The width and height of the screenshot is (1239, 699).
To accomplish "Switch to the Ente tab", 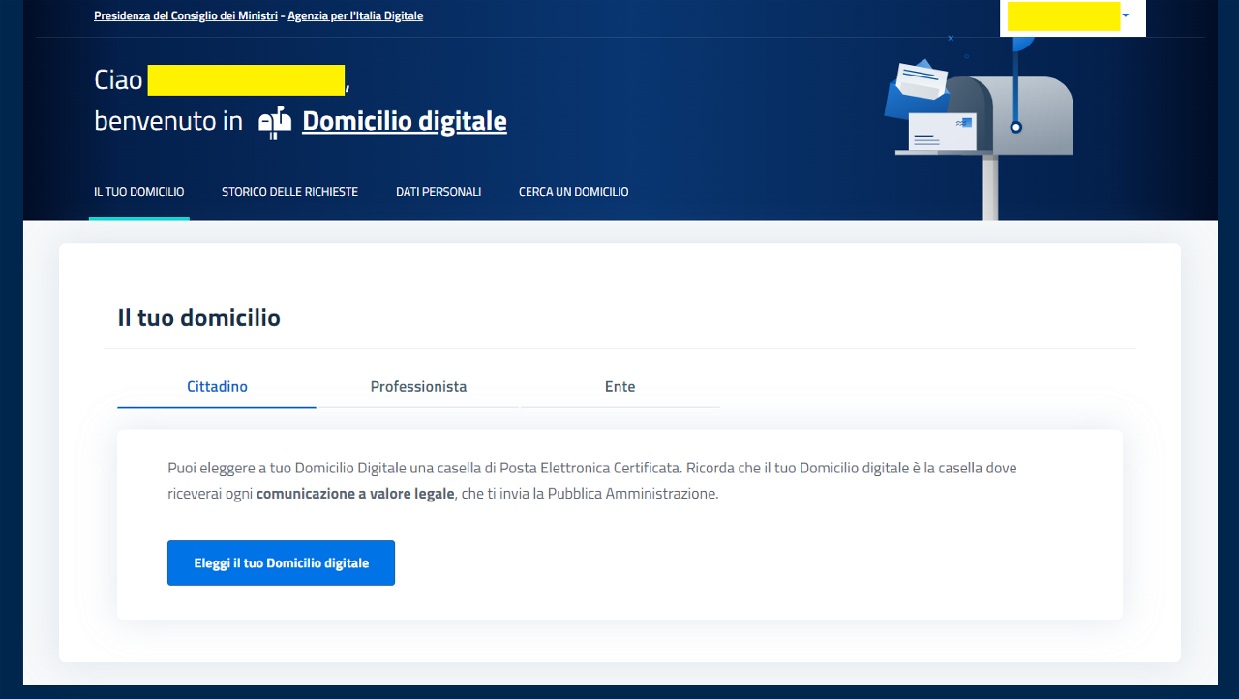I will [619, 387].
